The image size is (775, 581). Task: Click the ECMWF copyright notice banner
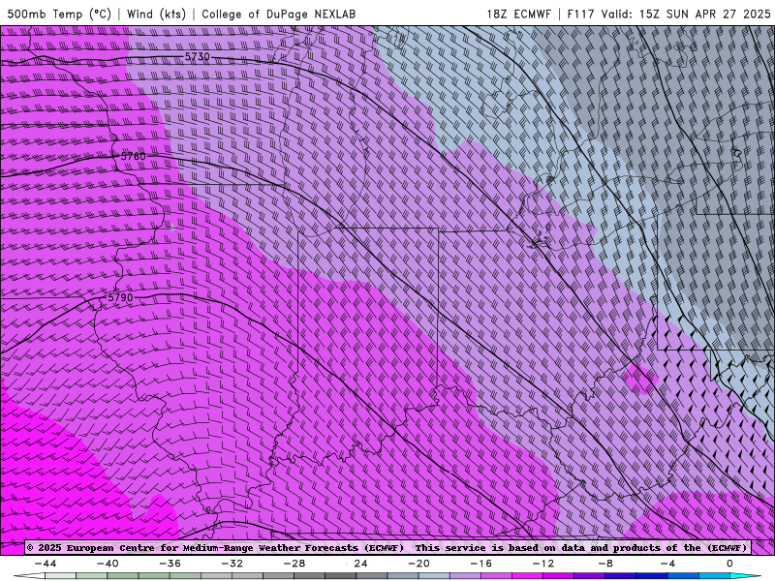point(387,548)
